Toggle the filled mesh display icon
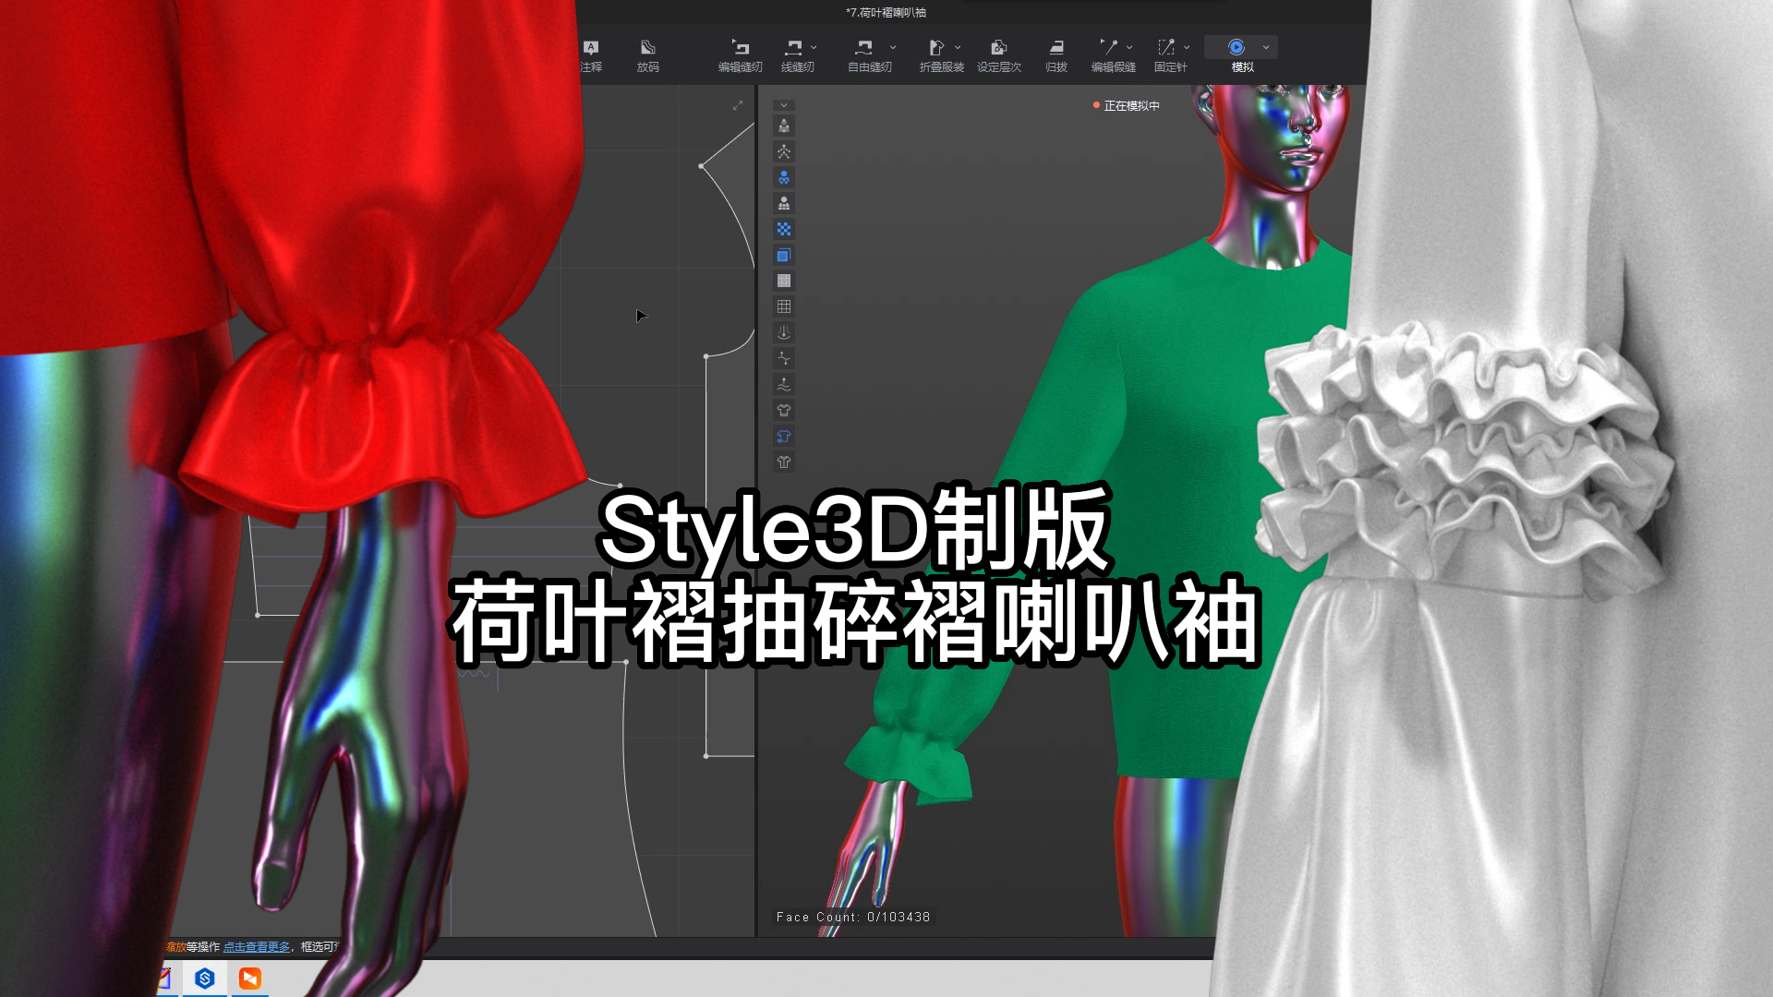The width and height of the screenshot is (1773, 997). [784, 282]
